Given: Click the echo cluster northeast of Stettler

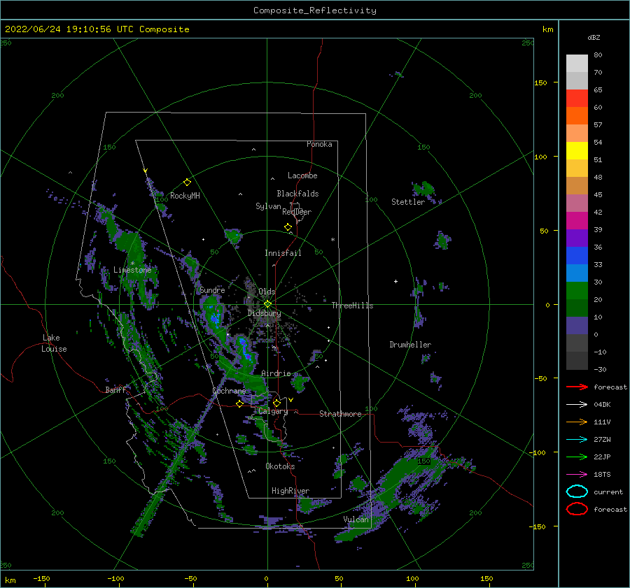Looking at the screenshot, I should [424, 189].
